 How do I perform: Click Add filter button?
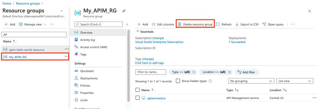247,72
